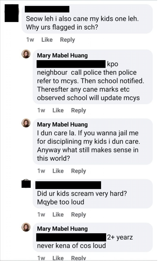Like the 'Did ur kids scream' comment
The height and width of the screenshot is (261, 158).
coord(58,215)
